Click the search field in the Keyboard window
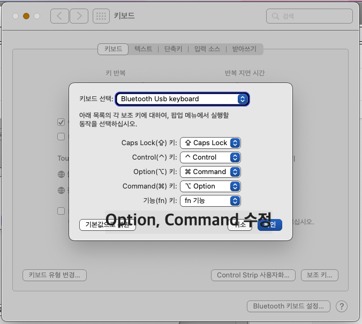362x324 pixels. 310,16
